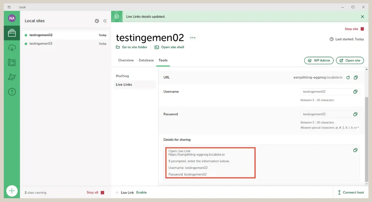The image size is (372, 202).
Task: Open the site options ellipsis menu
Action: pos(193,37)
